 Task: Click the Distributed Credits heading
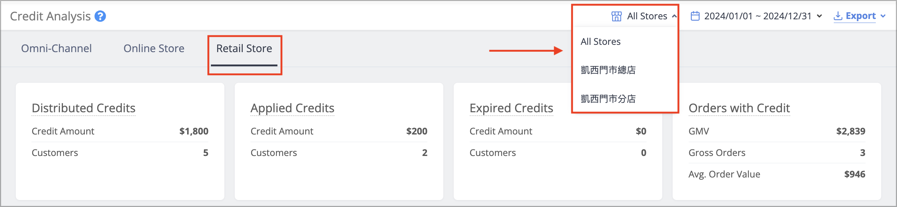pos(83,108)
